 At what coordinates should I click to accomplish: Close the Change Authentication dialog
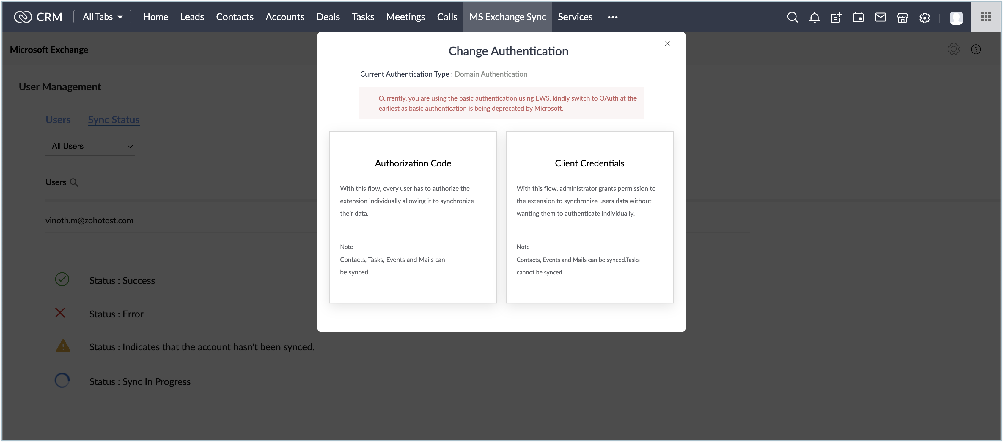667,44
